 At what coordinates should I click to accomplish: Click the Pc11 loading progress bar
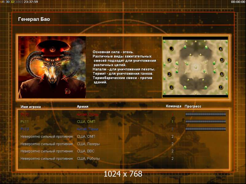tap(205, 121)
